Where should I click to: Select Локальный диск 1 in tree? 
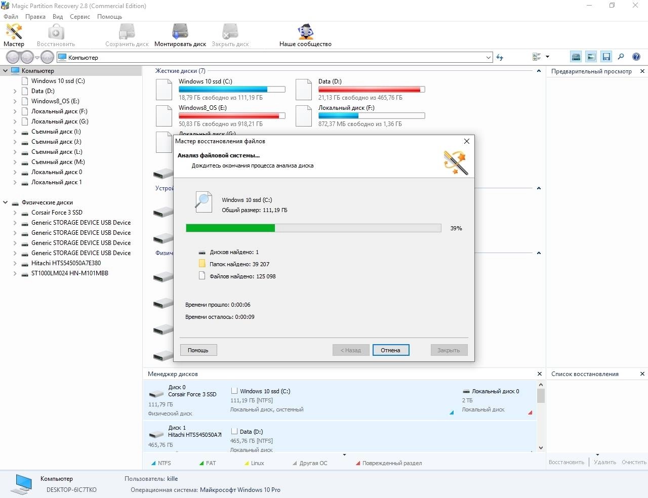click(56, 182)
